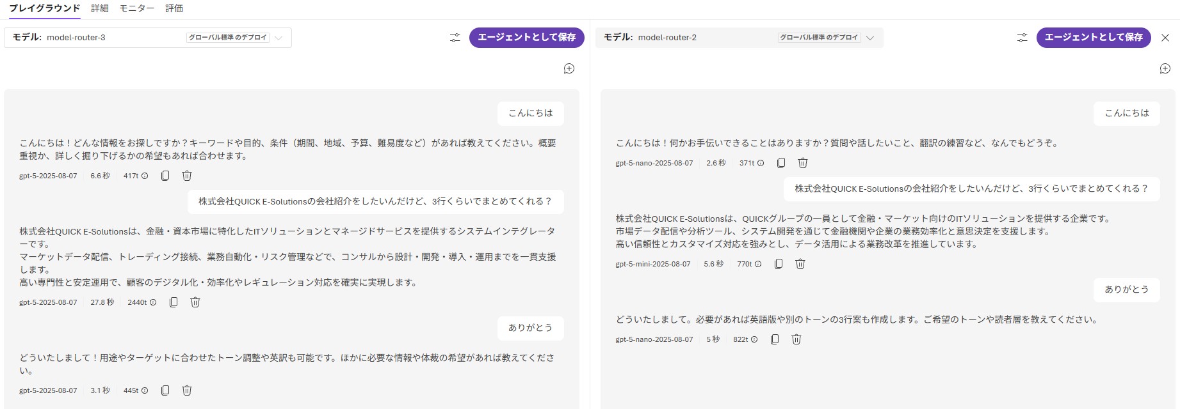
Task: Show token info next to 770t
Action: pyautogui.click(x=758, y=264)
